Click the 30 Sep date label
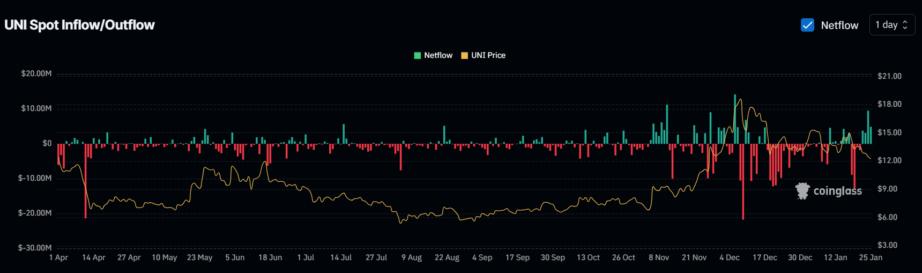The image size is (922, 273). [553, 257]
